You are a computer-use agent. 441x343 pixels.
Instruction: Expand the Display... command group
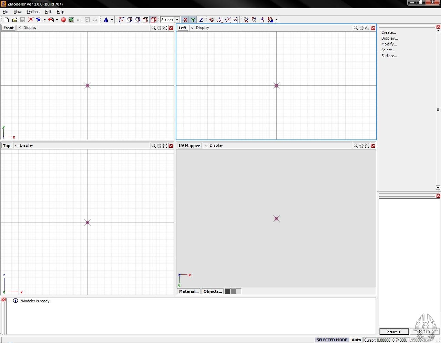point(389,38)
